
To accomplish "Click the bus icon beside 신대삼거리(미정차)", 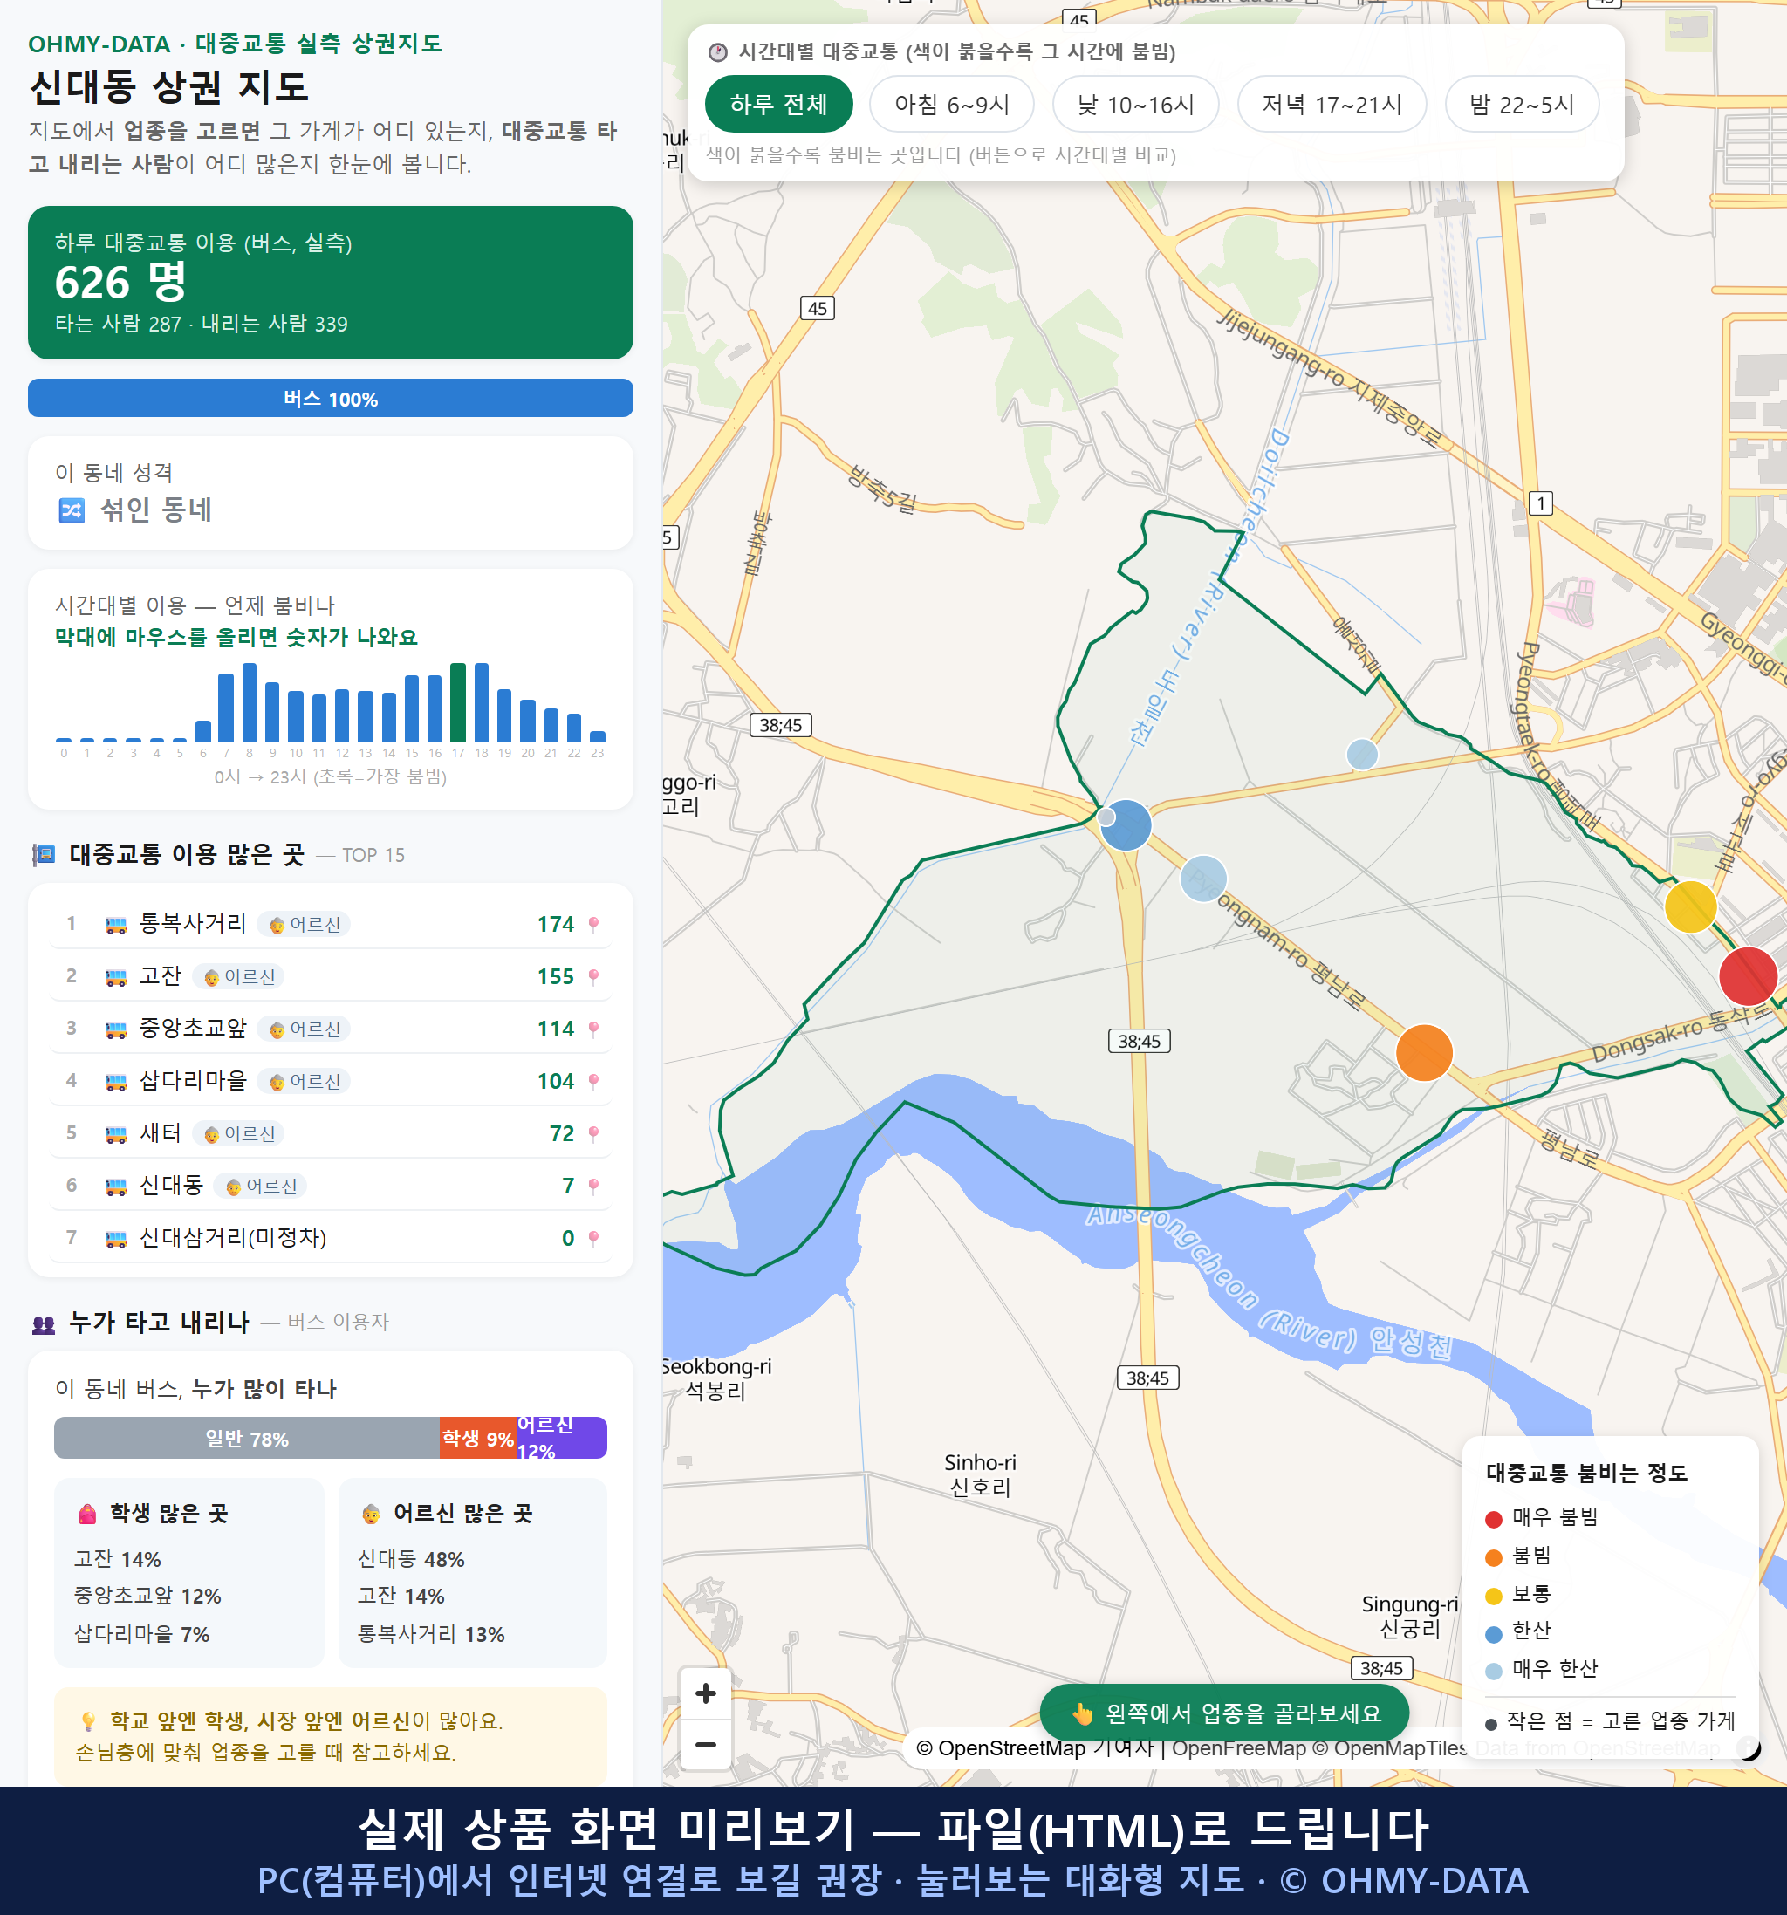I will coord(115,1239).
